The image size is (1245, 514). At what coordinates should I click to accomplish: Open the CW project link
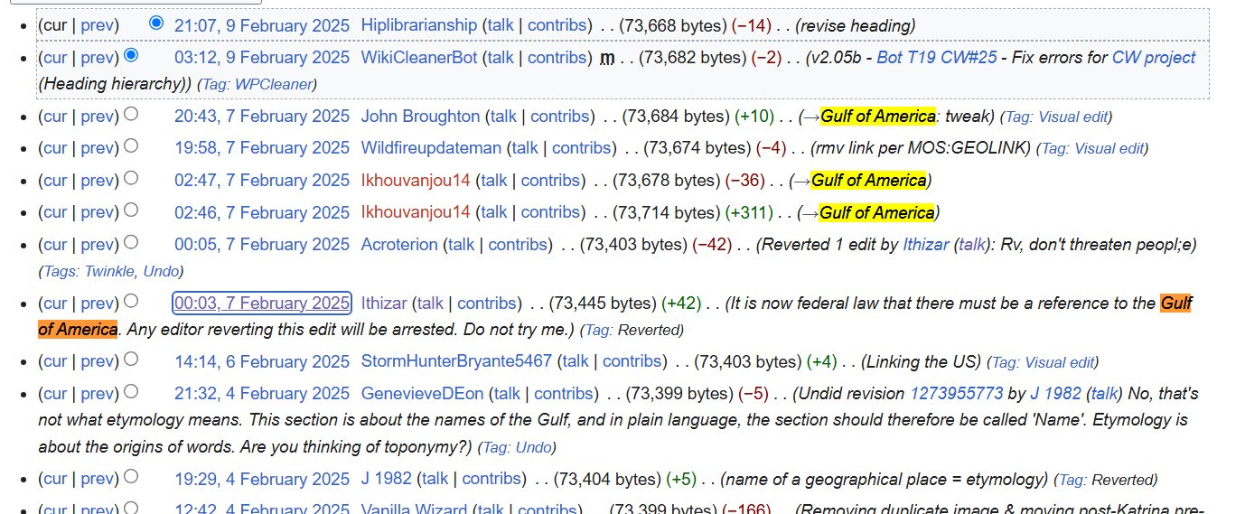coord(1153,58)
